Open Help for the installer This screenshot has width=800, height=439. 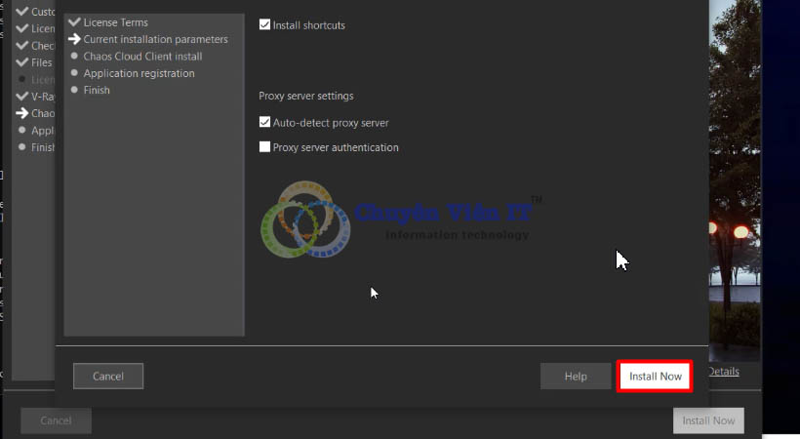pyautogui.click(x=576, y=377)
